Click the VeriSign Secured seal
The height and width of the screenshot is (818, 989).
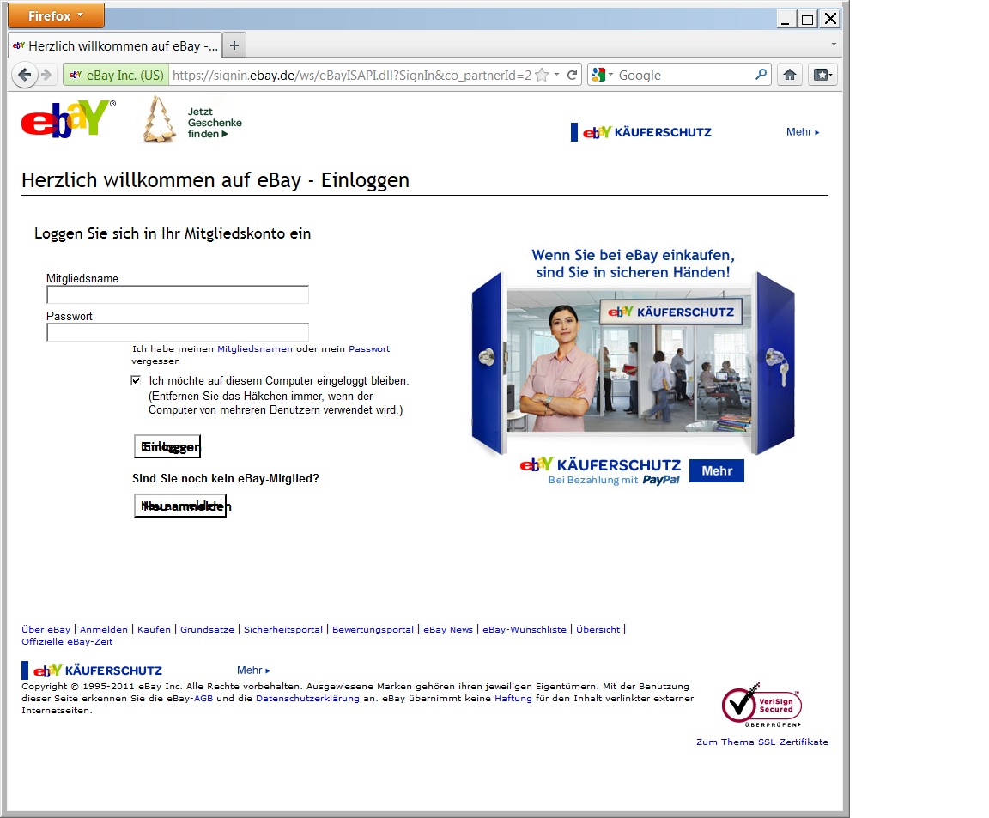pos(762,705)
